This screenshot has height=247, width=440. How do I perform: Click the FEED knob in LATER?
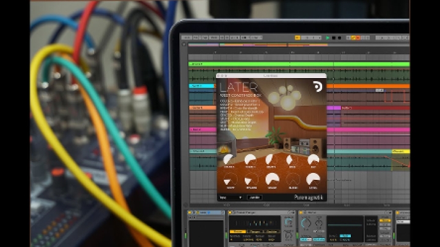[x=292, y=160]
